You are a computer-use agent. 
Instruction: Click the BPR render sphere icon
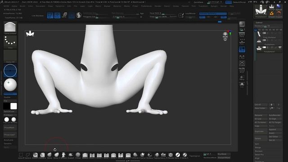point(242,24)
